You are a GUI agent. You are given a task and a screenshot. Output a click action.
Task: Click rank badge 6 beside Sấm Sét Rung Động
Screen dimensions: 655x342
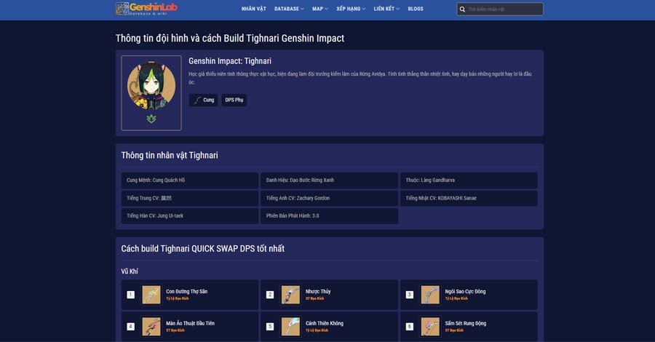(409, 327)
